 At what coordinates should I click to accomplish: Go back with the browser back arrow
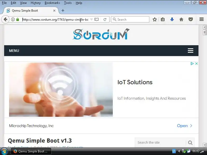tap(5, 20)
